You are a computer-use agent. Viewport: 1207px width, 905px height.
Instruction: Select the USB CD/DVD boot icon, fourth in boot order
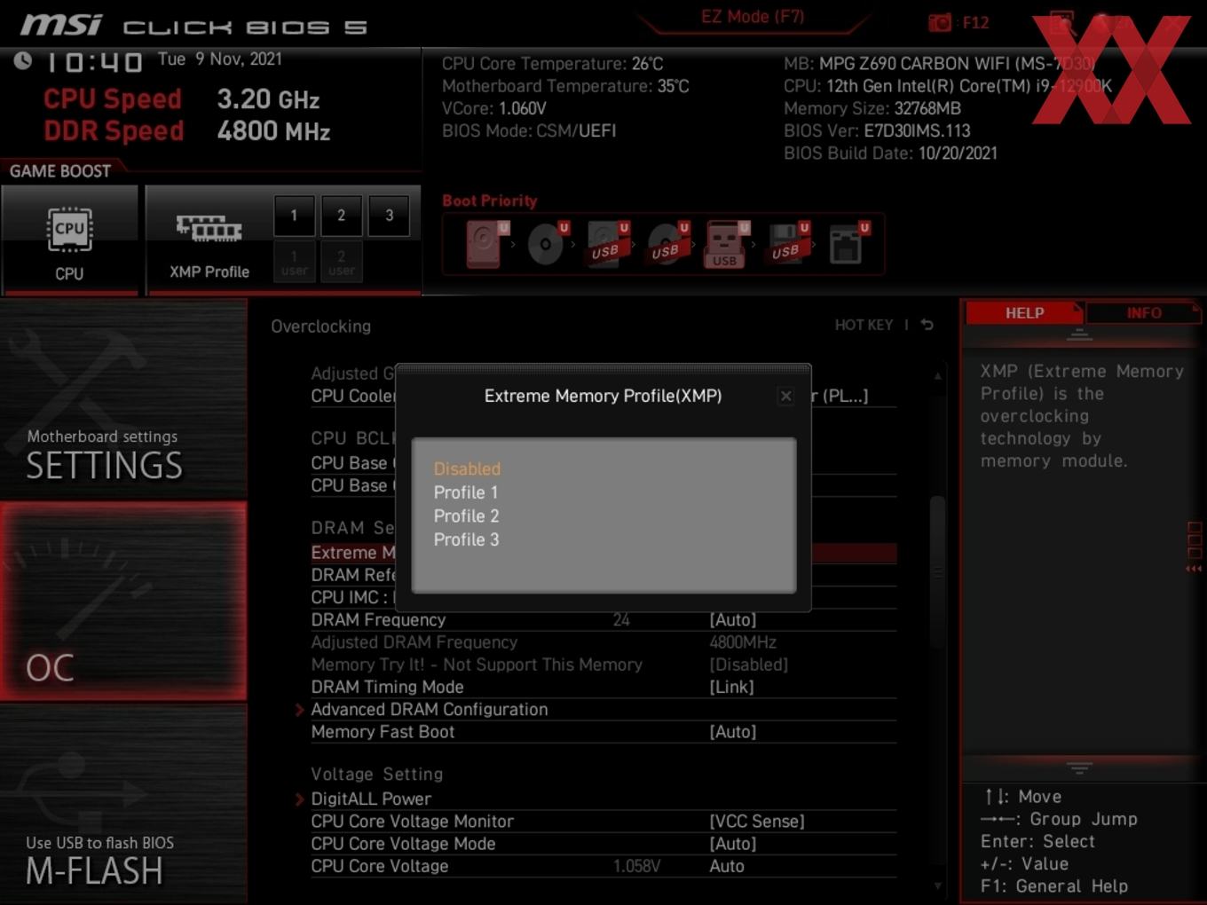[667, 244]
